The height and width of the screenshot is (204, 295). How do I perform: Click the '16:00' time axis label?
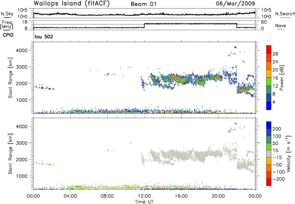coord(181,196)
